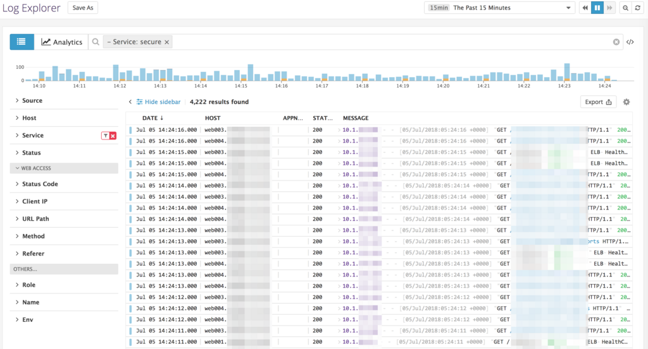648x349 pixels.
Task: Clear the Service facet filter red X
Action: pos(113,136)
